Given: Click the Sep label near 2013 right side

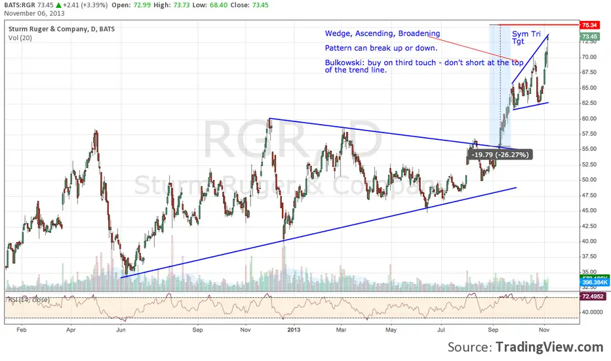Looking at the screenshot, I should (493, 329).
